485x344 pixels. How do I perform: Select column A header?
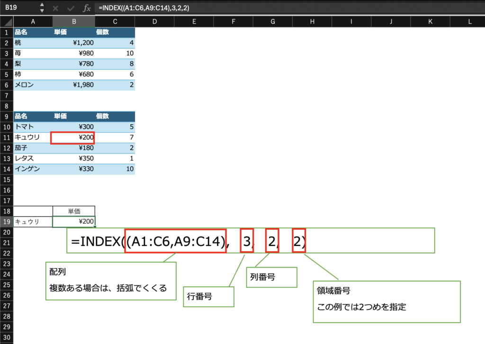click(33, 21)
